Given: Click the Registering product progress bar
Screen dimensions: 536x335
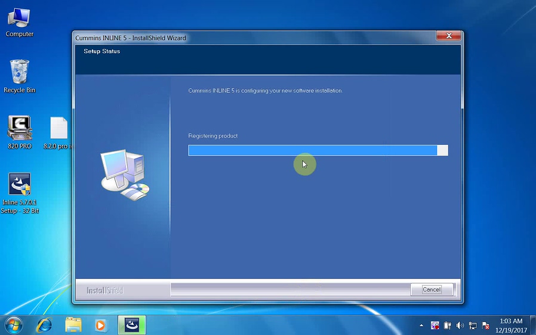Looking at the screenshot, I should [x=318, y=150].
